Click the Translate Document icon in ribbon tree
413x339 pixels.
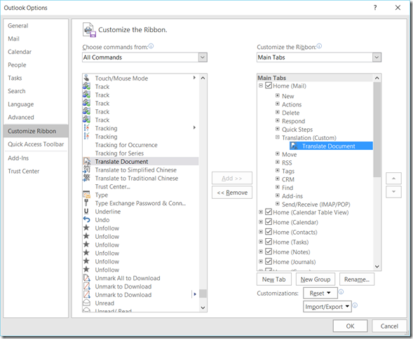(294, 146)
